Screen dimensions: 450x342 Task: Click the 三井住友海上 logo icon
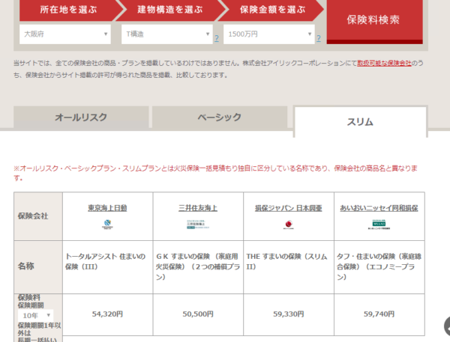pos(198,225)
